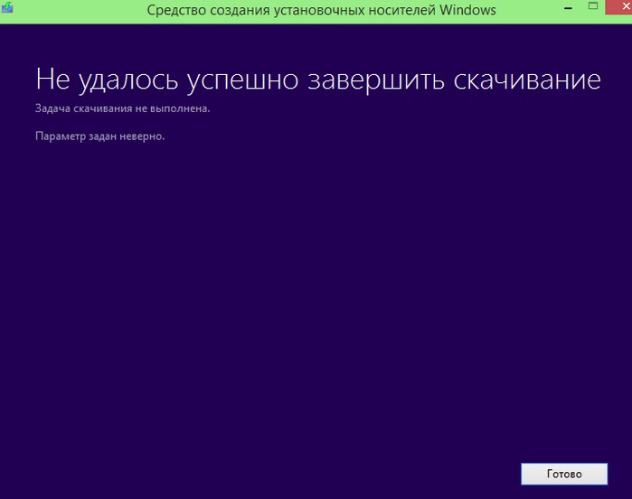The width and height of the screenshot is (632, 499).
Task: Click the word 'Windows' in the title bar
Action: (467, 11)
